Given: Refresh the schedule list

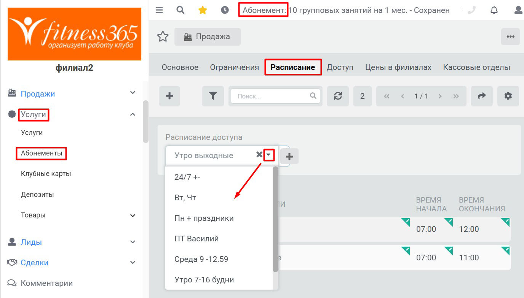Looking at the screenshot, I should tap(338, 96).
